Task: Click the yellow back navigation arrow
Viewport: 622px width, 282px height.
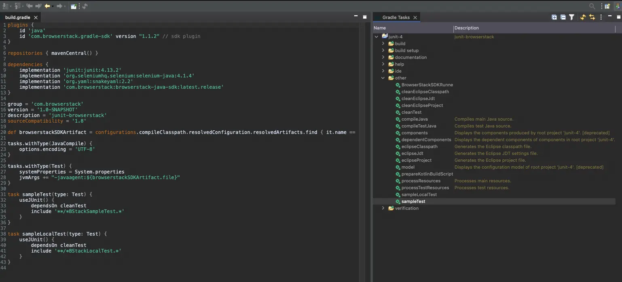Action: [x=47, y=6]
